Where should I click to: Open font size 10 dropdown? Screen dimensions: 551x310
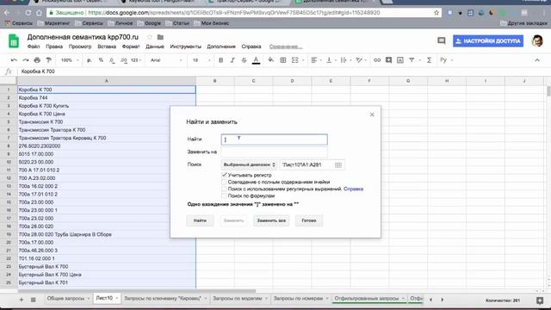[x=201, y=60]
